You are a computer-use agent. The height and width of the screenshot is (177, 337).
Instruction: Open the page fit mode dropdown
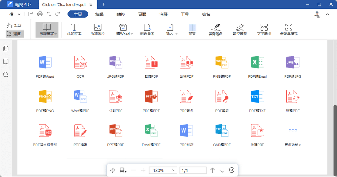[123, 170]
